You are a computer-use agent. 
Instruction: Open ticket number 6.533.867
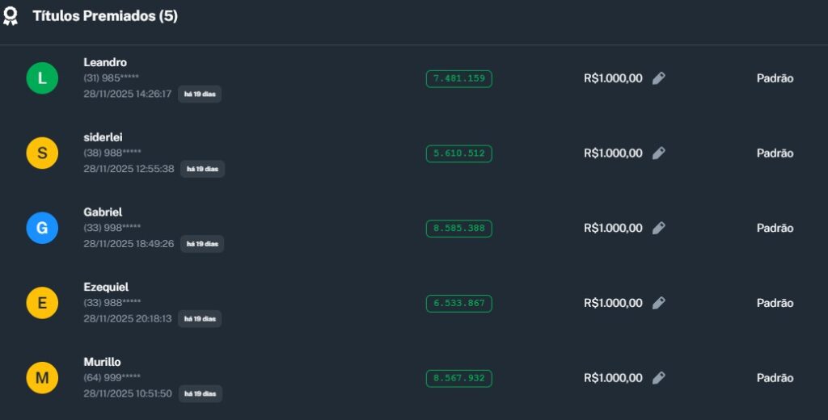tap(458, 303)
